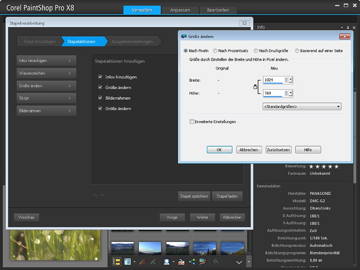Click Stapel speichern button
Viewport: 360px width, 270px height.
pos(194,196)
